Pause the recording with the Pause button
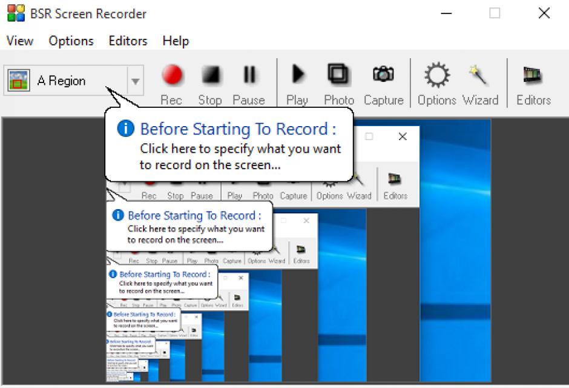Viewport: 569px width, 388px height. point(249,84)
